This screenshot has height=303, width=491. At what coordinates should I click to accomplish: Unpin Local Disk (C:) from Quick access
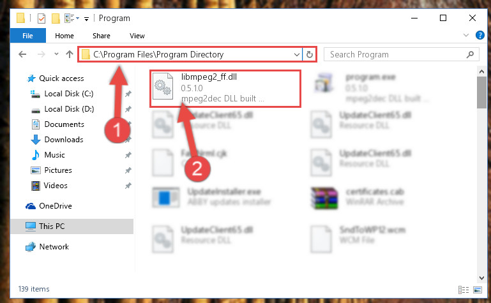coord(128,94)
